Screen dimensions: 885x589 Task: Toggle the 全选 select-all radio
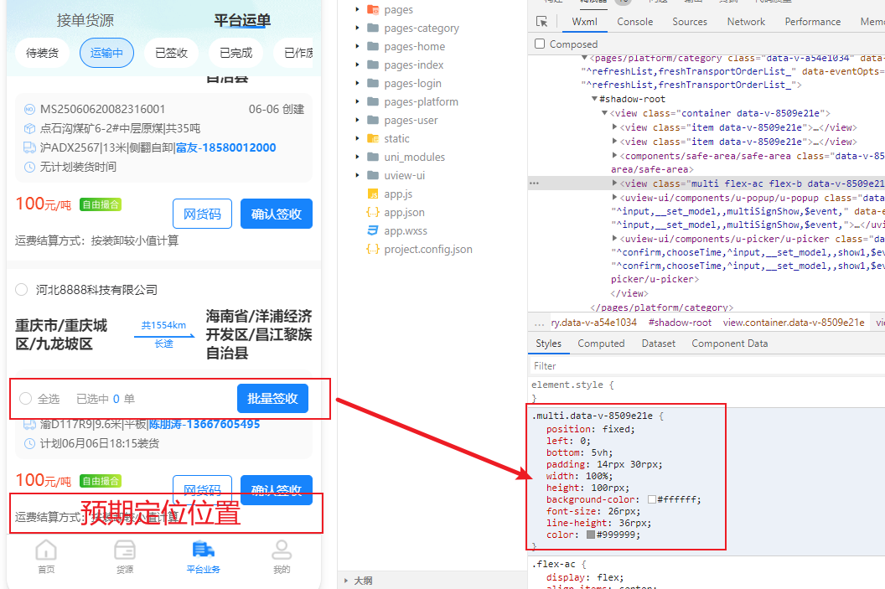coord(25,399)
